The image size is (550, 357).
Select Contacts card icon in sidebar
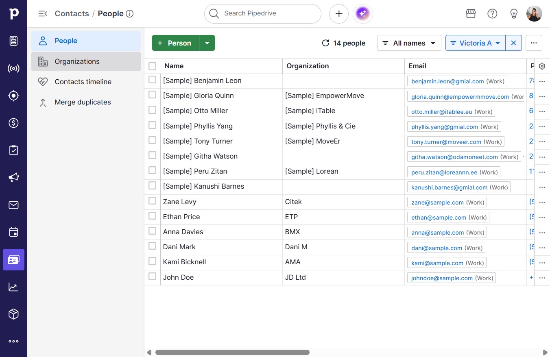click(x=13, y=259)
